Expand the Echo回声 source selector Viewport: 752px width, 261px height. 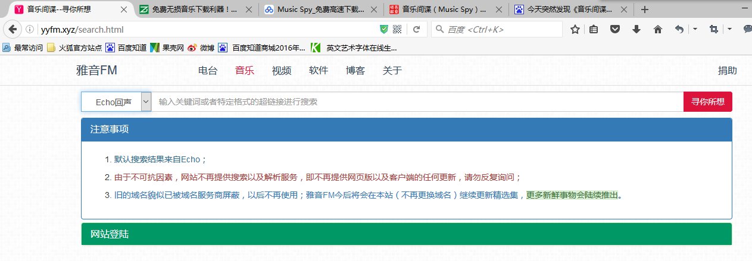[117, 102]
